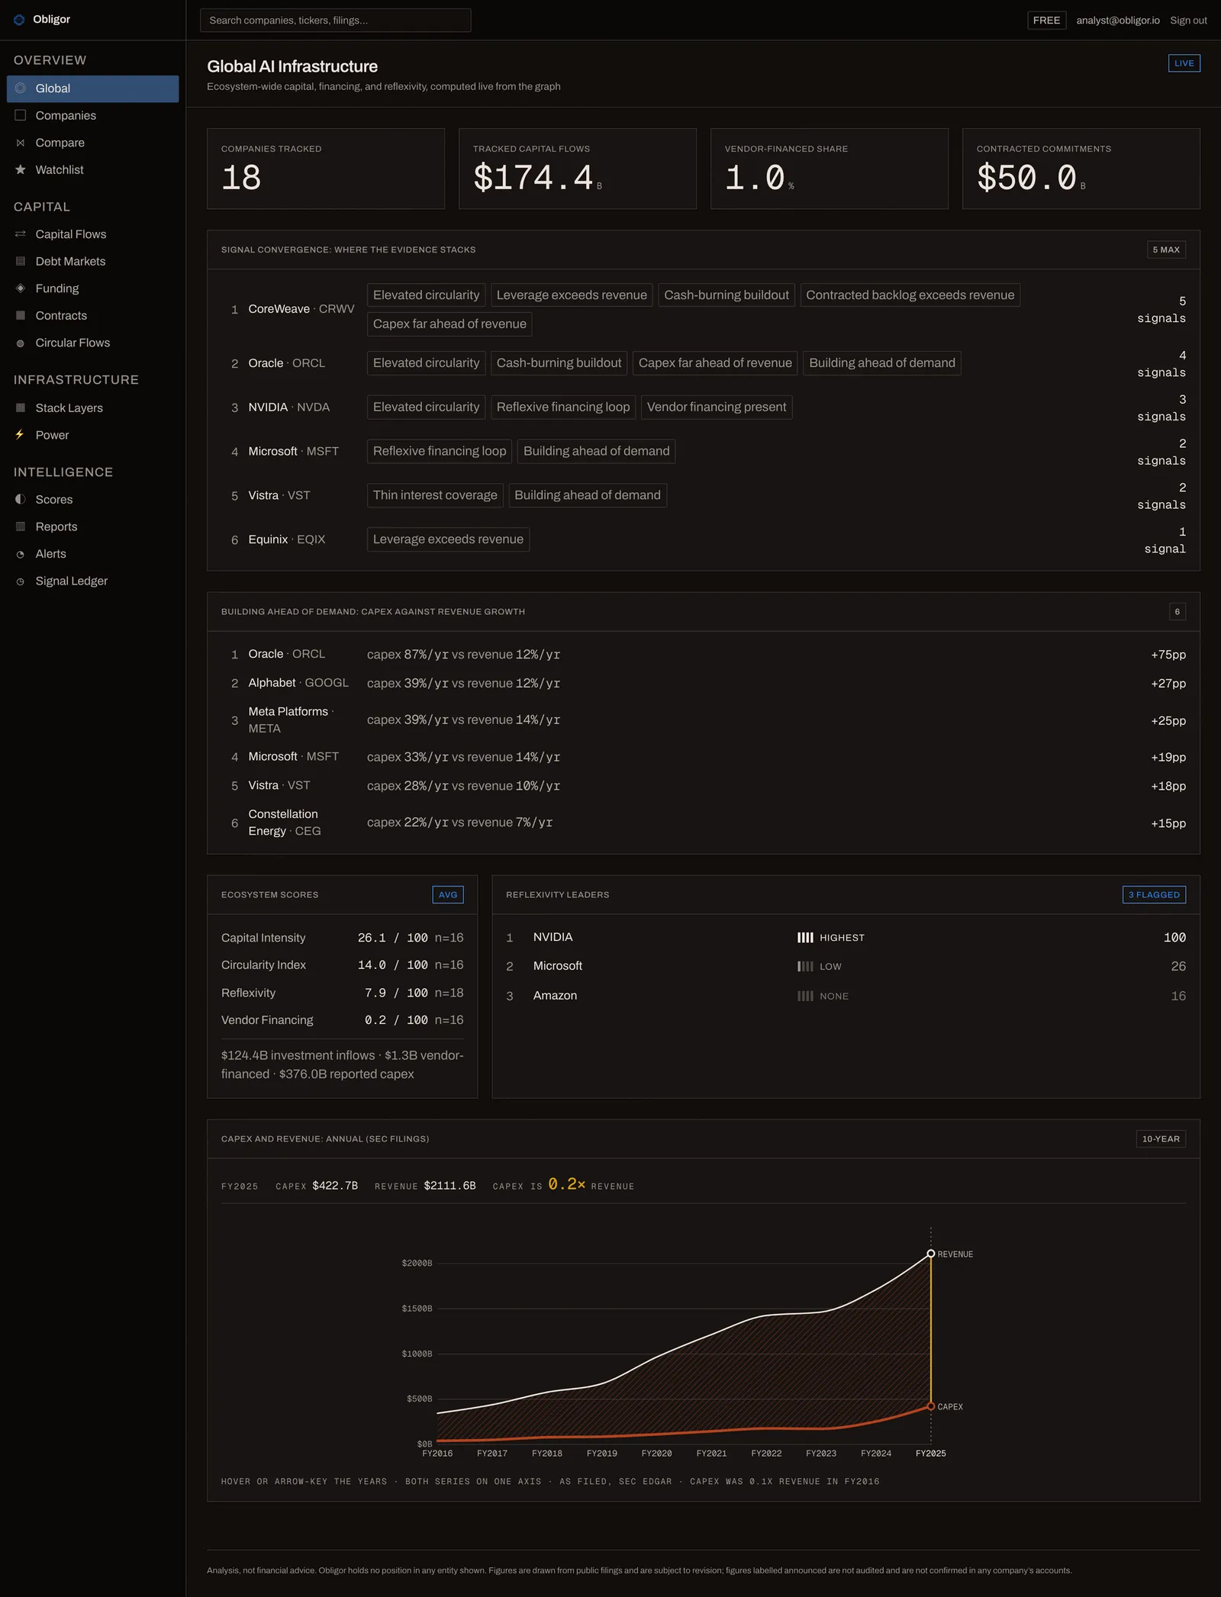This screenshot has width=1221, height=1597.
Task: Click Constellation Energy row name
Action: coord(283,823)
